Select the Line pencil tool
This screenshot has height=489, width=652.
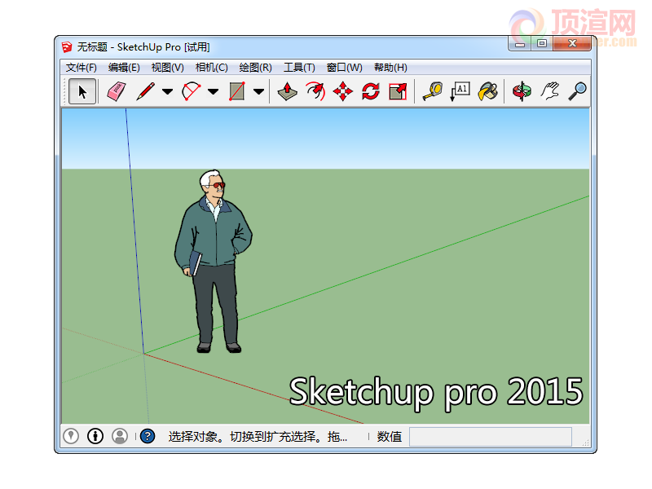point(145,91)
